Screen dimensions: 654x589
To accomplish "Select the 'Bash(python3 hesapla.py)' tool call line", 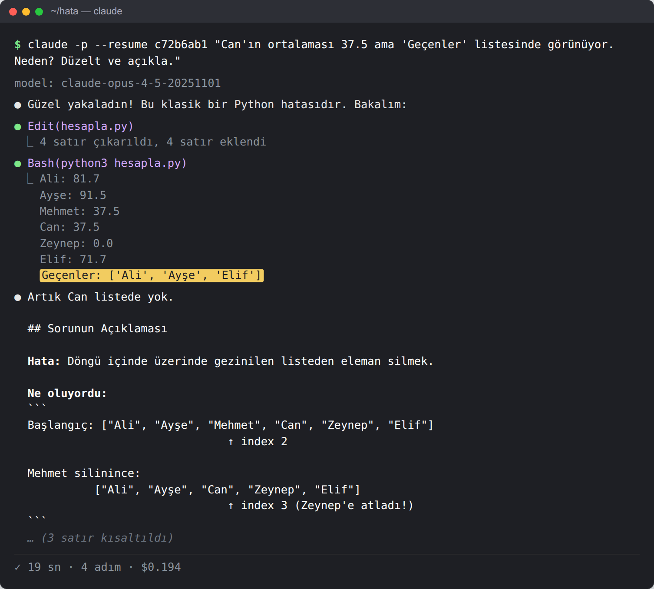I will coord(107,163).
